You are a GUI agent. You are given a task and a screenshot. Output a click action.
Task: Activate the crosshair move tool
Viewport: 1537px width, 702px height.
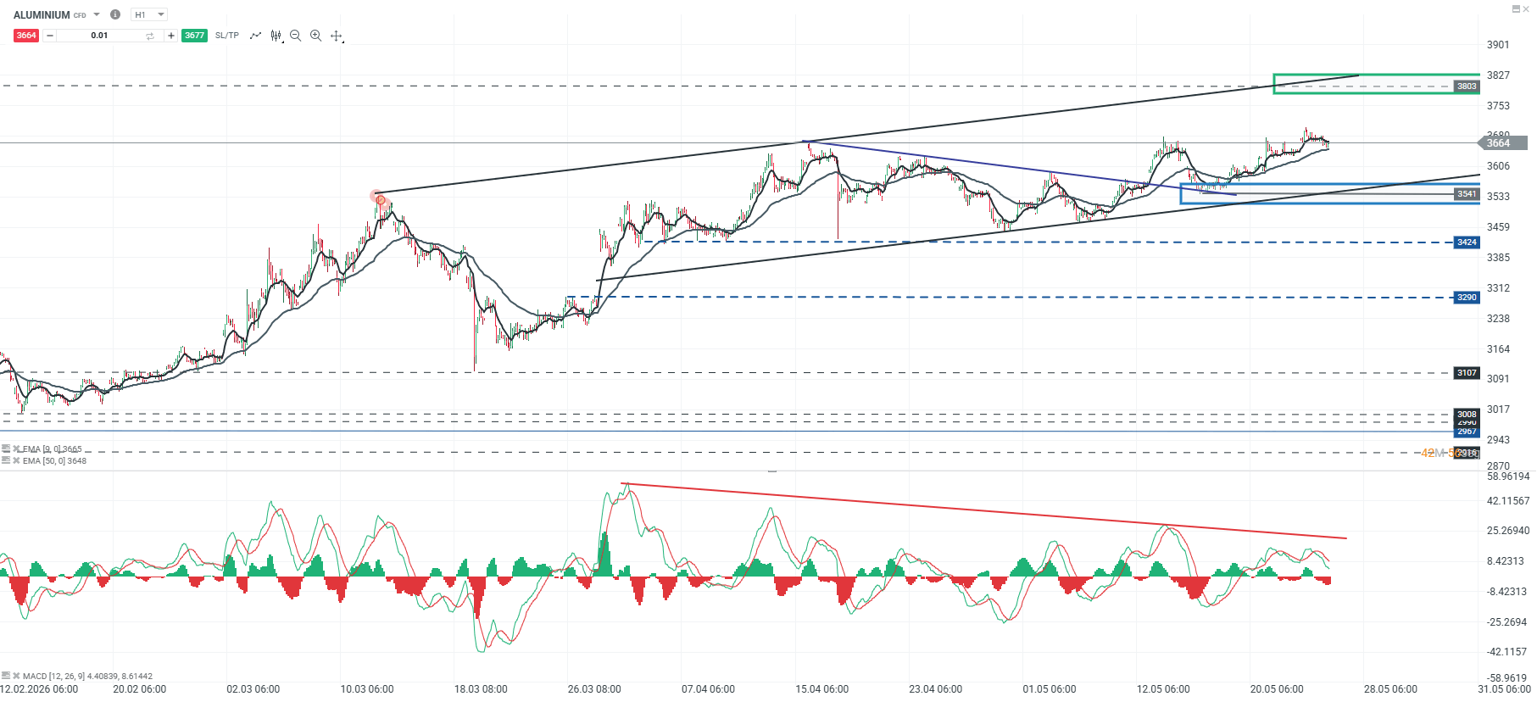coord(337,36)
